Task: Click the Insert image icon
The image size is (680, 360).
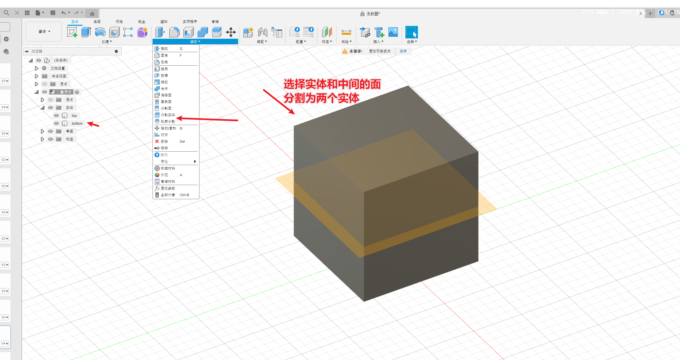Action: [x=393, y=32]
